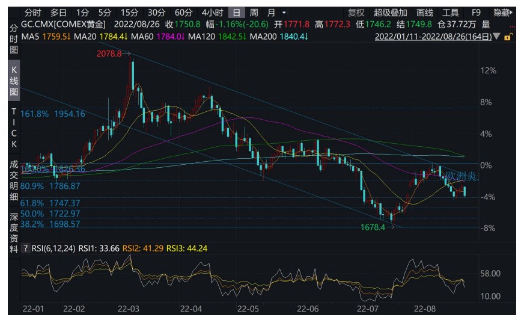
Task: Open the K线图 sidebar view
Action: click(x=14, y=81)
